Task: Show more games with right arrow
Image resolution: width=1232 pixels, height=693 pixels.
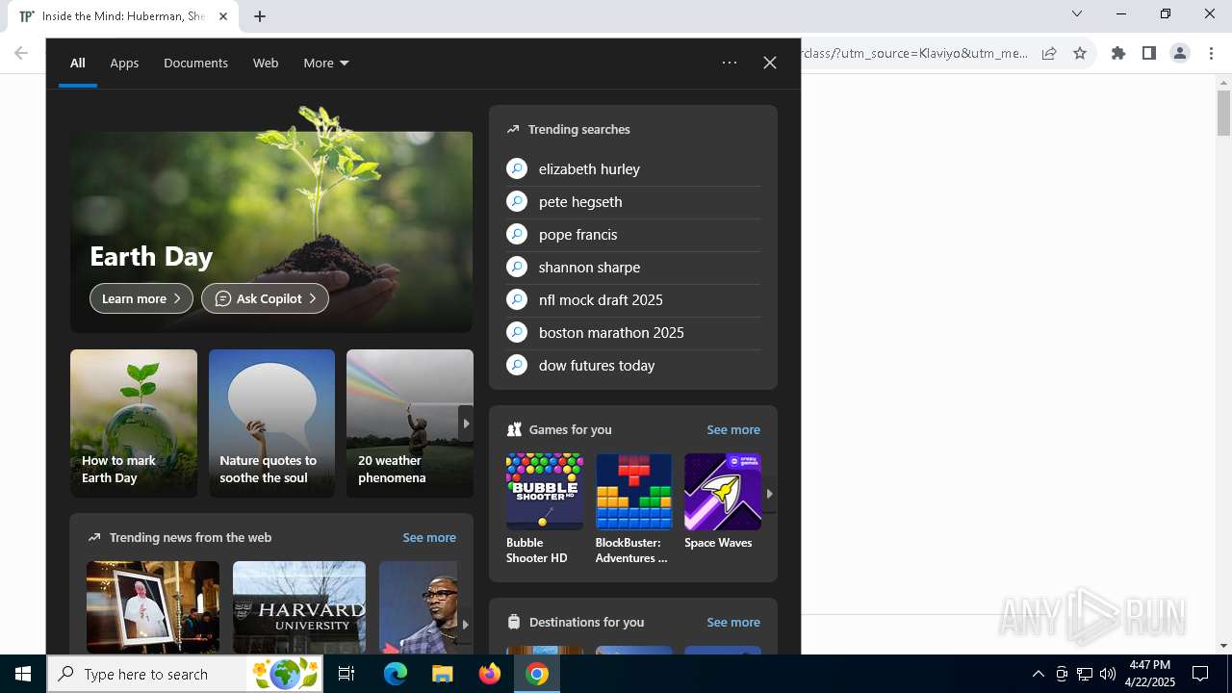Action: [769, 494]
